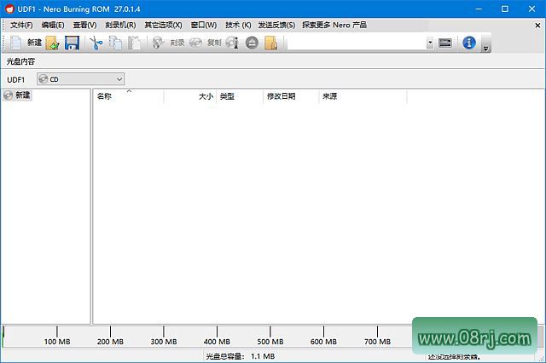
Task: Click the UDF1 compilation label
Action: coord(15,79)
